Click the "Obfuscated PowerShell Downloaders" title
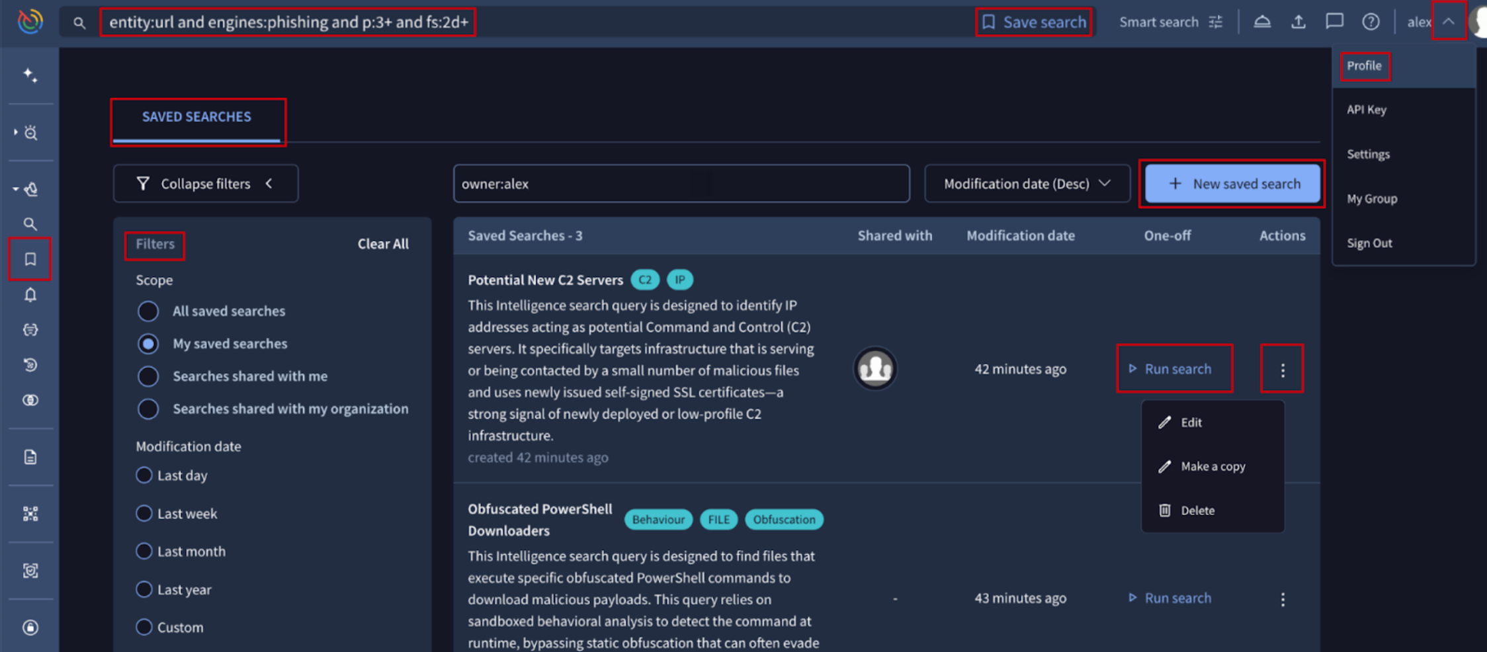The image size is (1487, 652). pyautogui.click(x=540, y=520)
